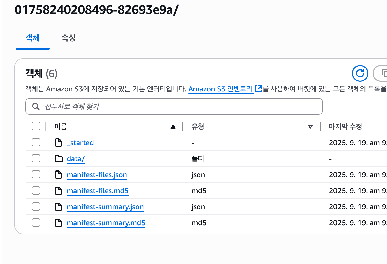Click the refresh objects icon button

click(x=360, y=73)
